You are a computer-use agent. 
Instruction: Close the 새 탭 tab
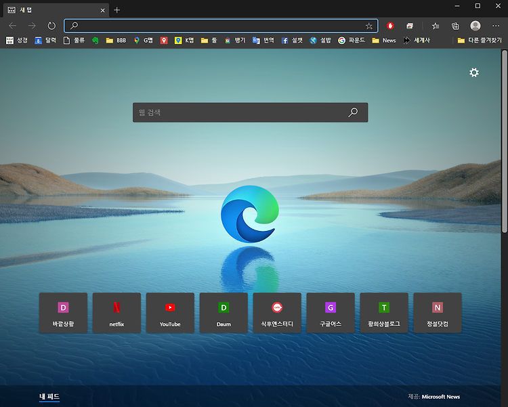click(x=102, y=10)
